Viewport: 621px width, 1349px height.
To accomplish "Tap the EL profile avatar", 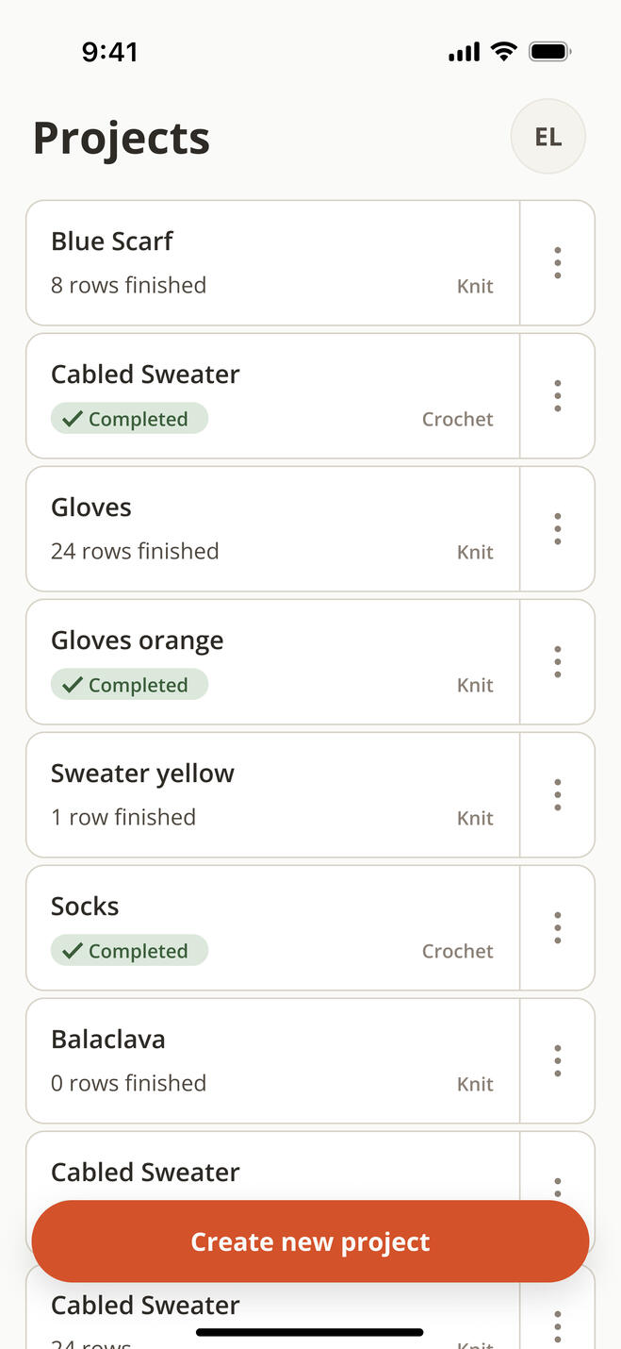I will pyautogui.click(x=548, y=137).
